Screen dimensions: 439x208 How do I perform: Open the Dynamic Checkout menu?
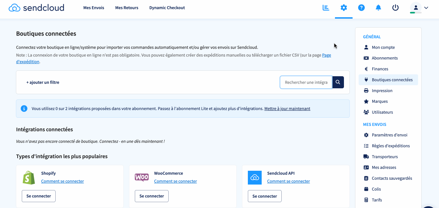(167, 8)
